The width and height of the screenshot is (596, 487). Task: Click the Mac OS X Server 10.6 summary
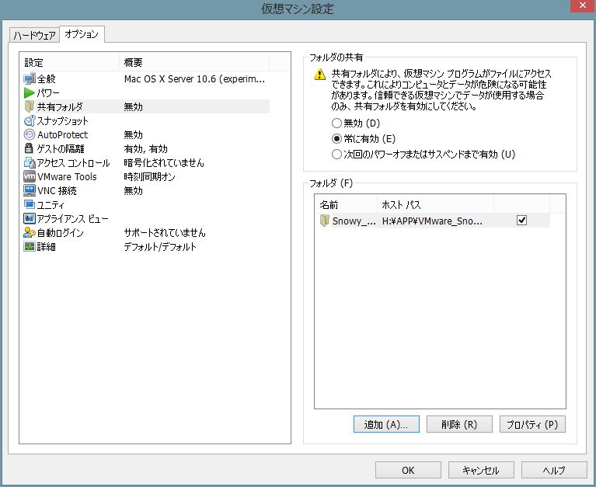(x=194, y=79)
